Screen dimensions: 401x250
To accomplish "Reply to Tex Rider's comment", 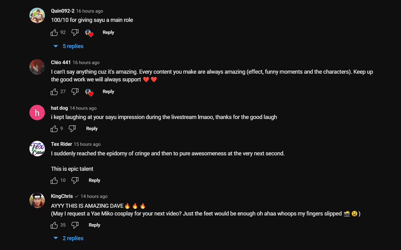I will tap(94, 180).
